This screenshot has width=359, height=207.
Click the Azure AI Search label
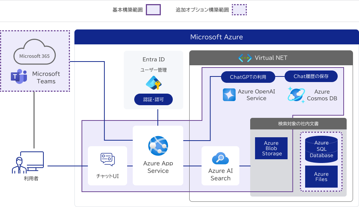click(x=221, y=174)
